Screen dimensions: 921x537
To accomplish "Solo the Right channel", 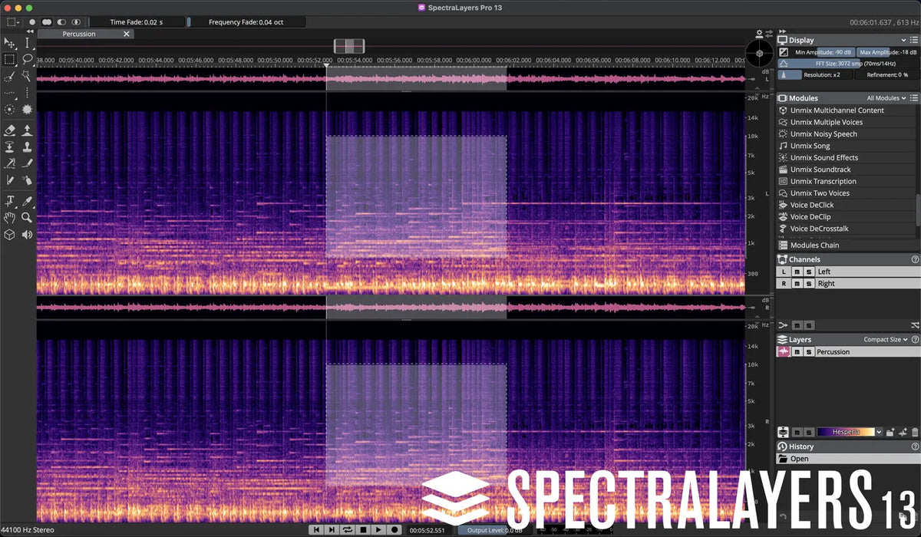I will coord(807,284).
